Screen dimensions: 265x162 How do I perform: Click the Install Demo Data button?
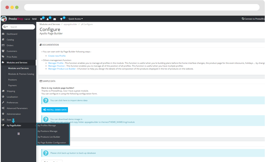click(x=54, y=110)
